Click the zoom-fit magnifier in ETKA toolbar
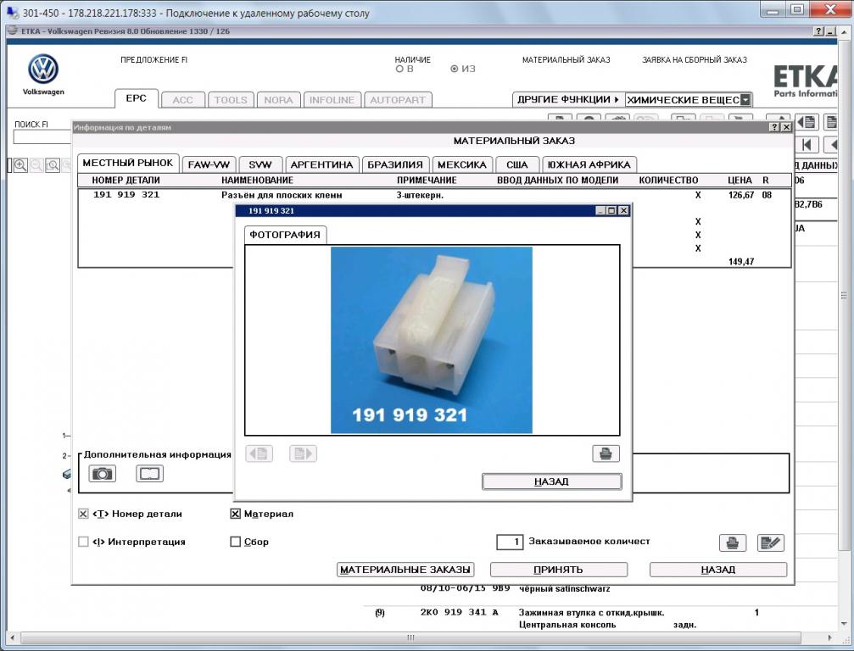Image resolution: width=854 pixels, height=651 pixels. (53, 165)
